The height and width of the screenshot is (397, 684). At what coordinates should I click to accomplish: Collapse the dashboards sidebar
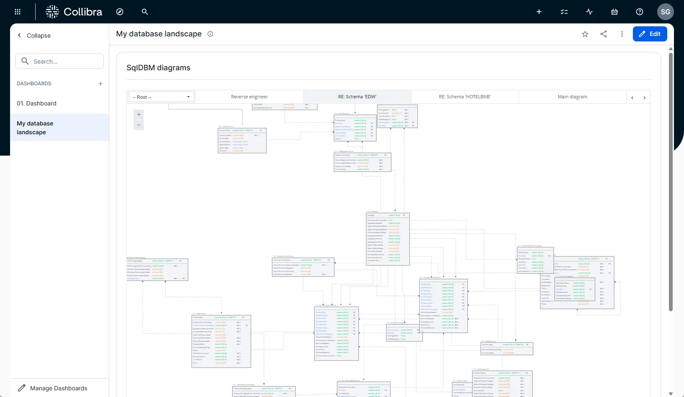[x=34, y=36]
